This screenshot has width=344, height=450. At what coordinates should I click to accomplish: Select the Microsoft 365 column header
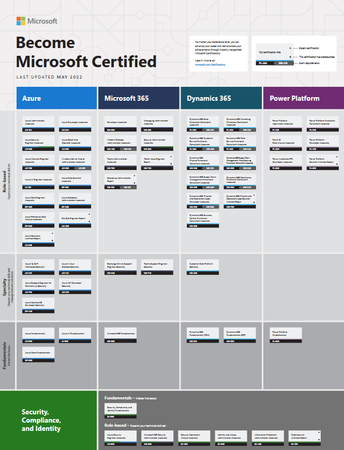coord(139,98)
